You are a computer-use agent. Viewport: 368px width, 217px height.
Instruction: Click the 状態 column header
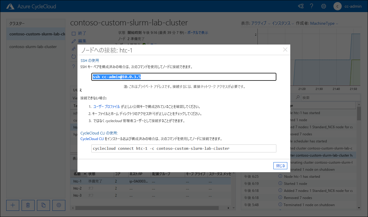click(x=100, y=174)
